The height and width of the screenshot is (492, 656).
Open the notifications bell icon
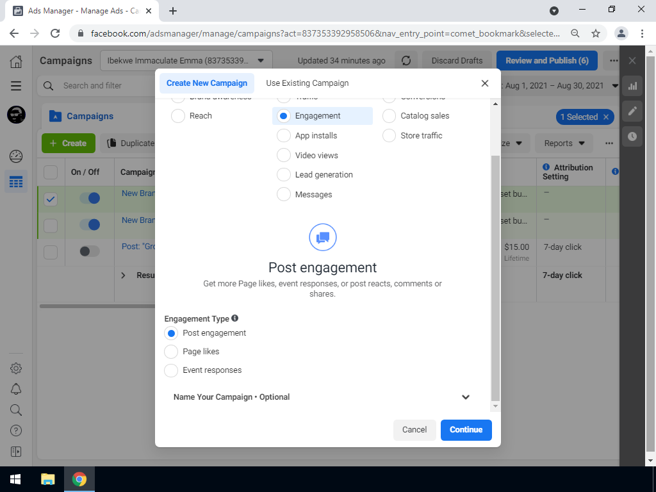16,389
